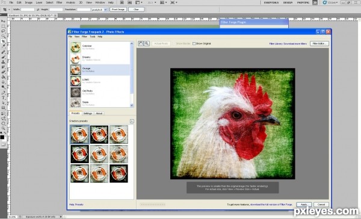Screen dimensions: 361x219
Task: Select the Lasso tool
Action: tap(3, 31)
